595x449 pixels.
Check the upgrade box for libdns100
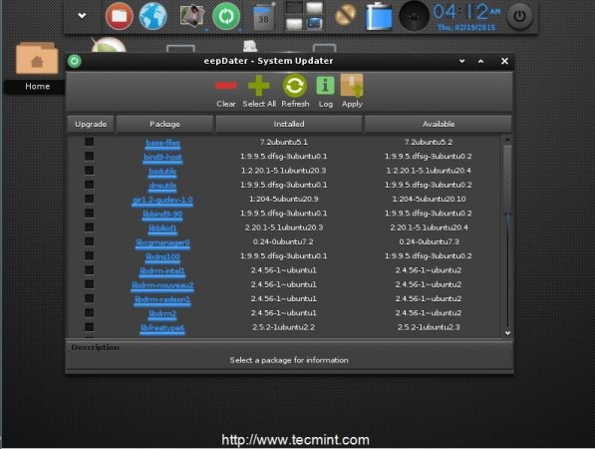pos(89,256)
